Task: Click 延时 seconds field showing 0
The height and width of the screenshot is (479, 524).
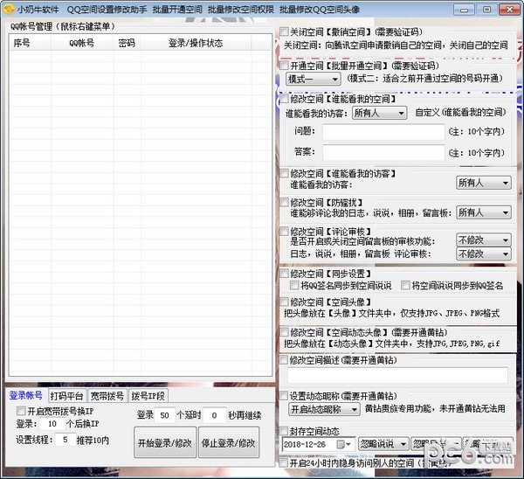Action: tap(214, 415)
